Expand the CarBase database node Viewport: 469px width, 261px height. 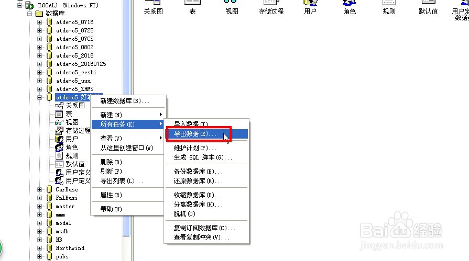click(x=39, y=189)
